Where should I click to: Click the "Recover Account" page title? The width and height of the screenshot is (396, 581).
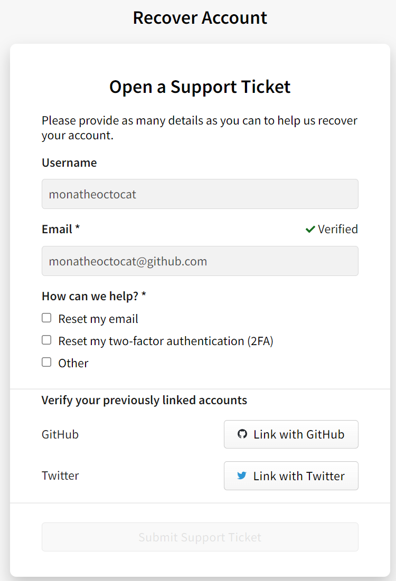[x=200, y=17]
